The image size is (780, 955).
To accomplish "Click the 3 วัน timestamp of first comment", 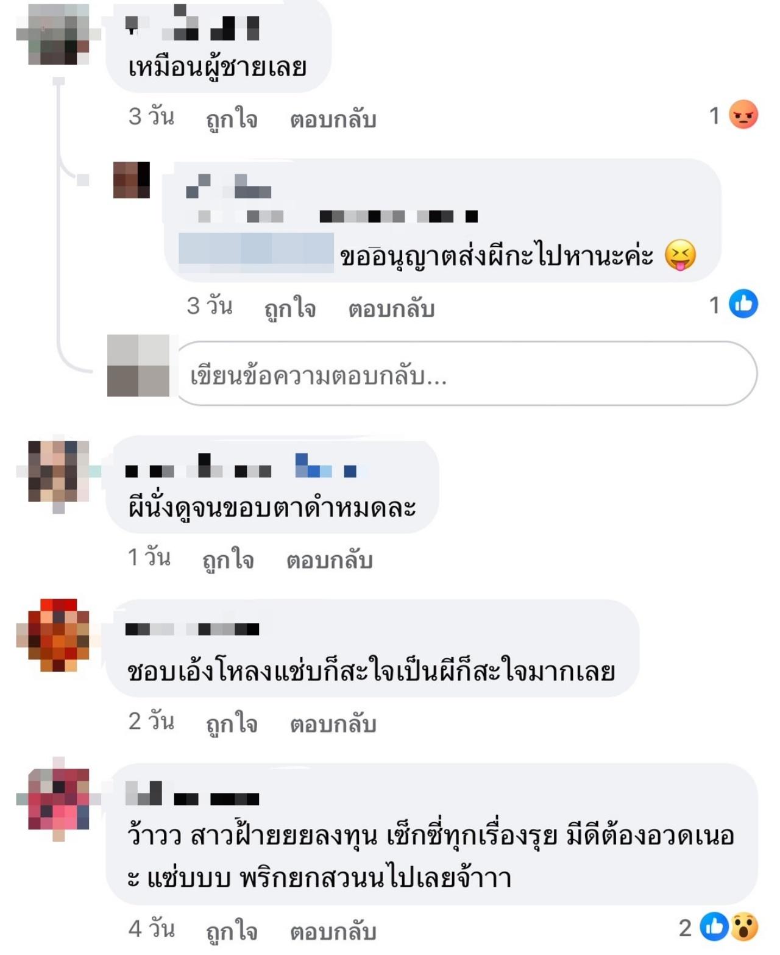I will (151, 116).
